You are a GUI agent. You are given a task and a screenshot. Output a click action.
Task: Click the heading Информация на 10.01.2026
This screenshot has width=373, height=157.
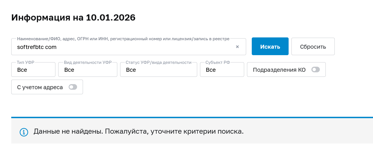[x=73, y=18]
